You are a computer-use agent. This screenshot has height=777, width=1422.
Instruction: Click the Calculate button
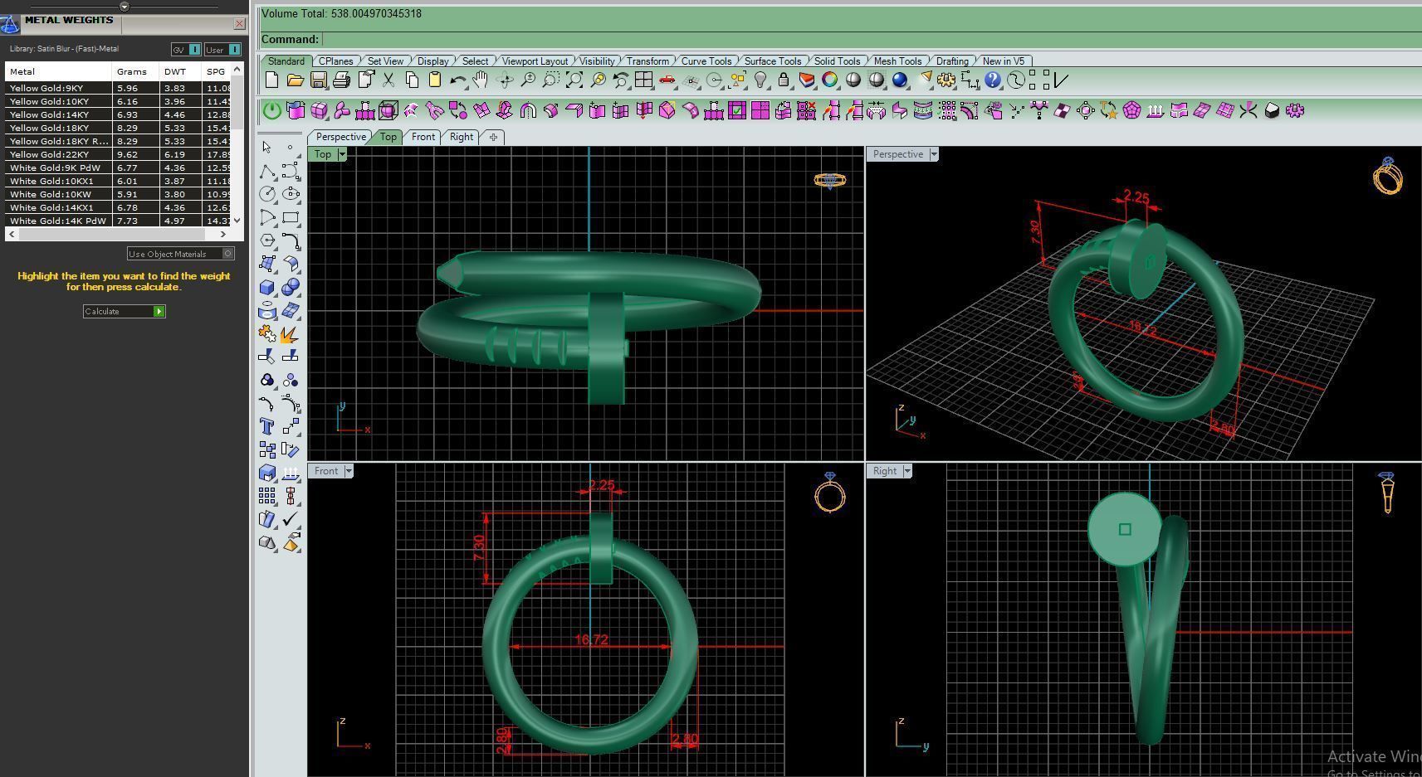pos(125,311)
